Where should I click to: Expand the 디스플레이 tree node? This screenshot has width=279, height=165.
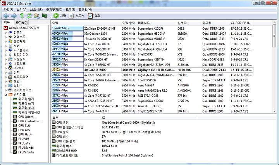[x=6, y=51]
